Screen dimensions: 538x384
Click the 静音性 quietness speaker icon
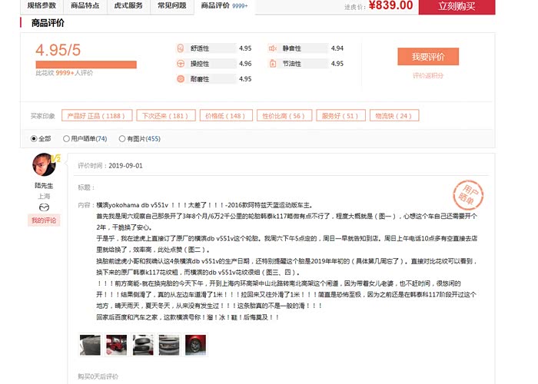(272, 48)
